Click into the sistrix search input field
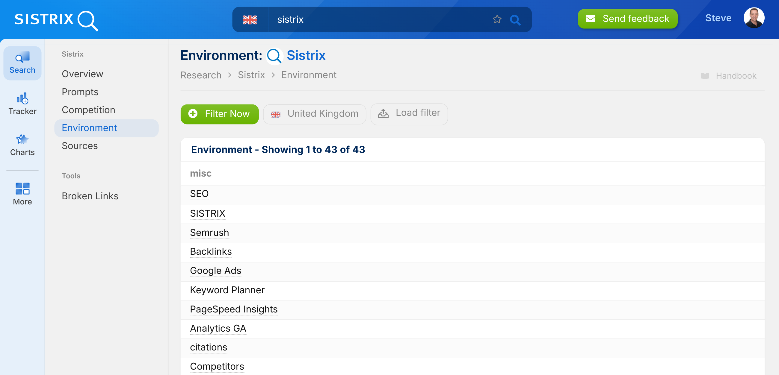This screenshot has width=779, height=375. [x=378, y=20]
